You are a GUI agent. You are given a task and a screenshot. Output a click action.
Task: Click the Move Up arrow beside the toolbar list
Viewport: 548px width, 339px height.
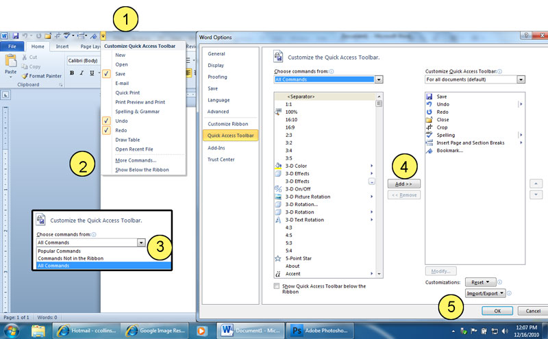tap(536, 184)
